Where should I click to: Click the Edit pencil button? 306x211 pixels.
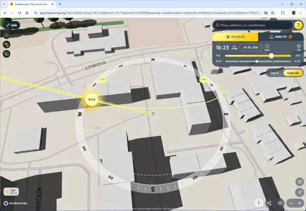11,25
